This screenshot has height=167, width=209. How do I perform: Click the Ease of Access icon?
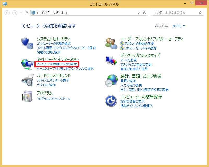(x=111, y=101)
